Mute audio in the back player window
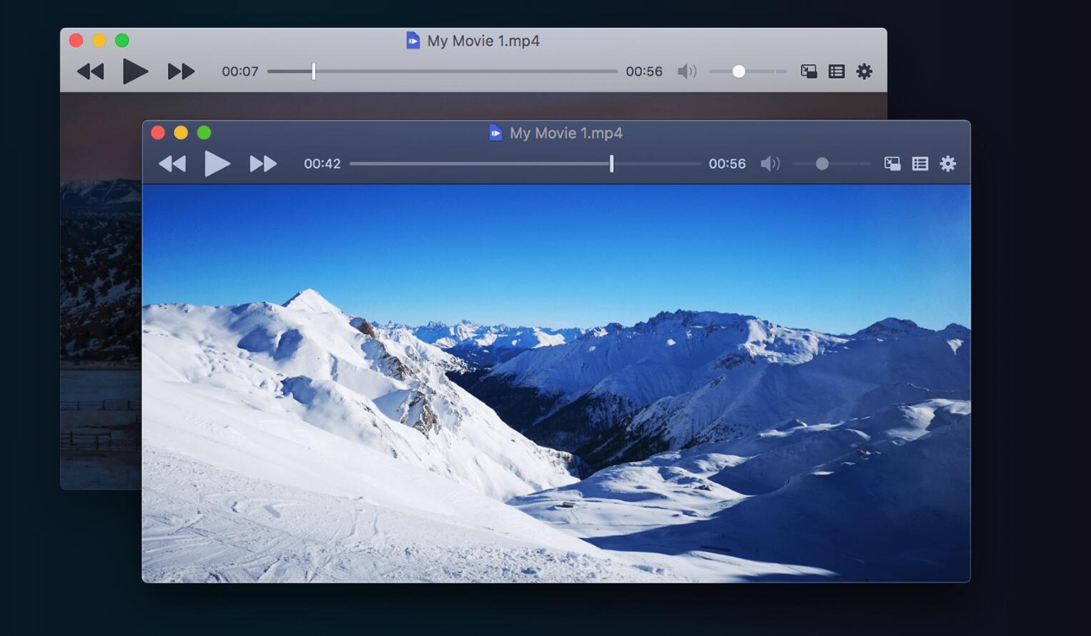1091x636 pixels. [687, 71]
